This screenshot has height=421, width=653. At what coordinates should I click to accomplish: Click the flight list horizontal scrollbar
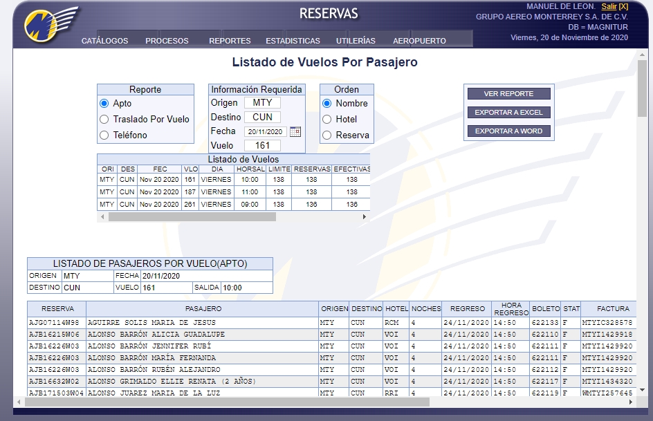click(192, 216)
